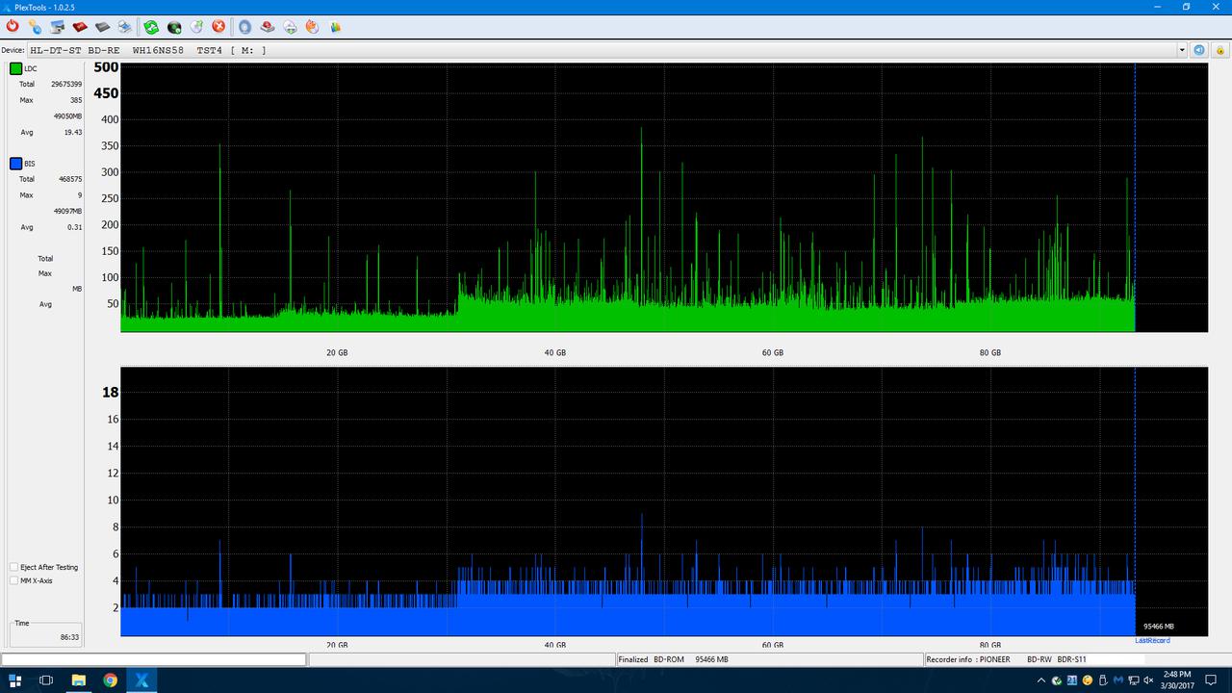Click the 49097MB BIS position value
Image resolution: width=1232 pixels, height=693 pixels.
(x=67, y=211)
